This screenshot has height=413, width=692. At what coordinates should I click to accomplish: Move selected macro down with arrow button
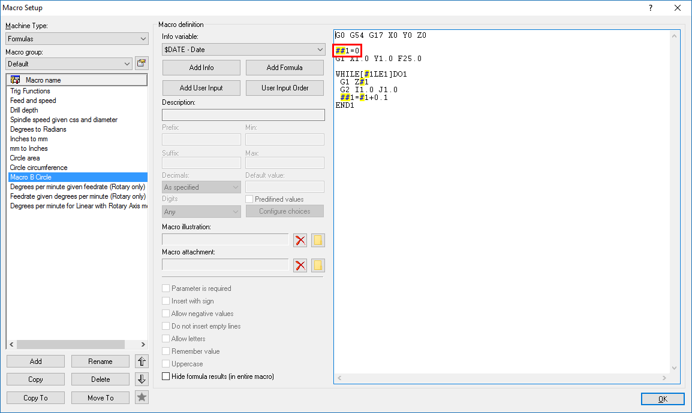click(x=142, y=379)
